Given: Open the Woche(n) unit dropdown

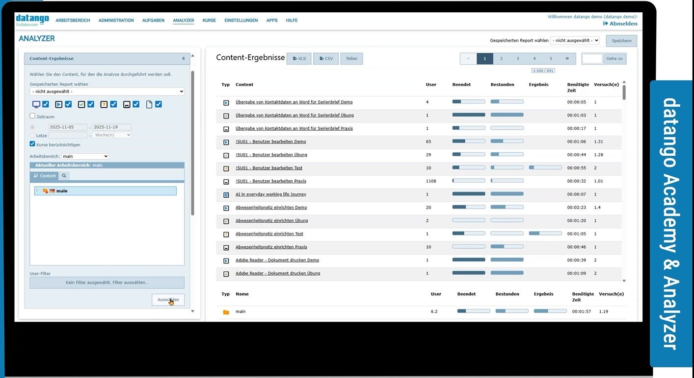Looking at the screenshot, I should 112,135.
